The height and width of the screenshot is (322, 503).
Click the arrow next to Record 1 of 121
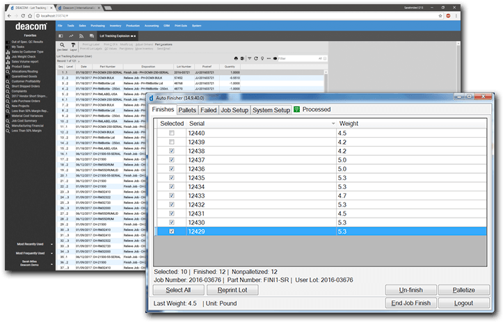pos(79,61)
